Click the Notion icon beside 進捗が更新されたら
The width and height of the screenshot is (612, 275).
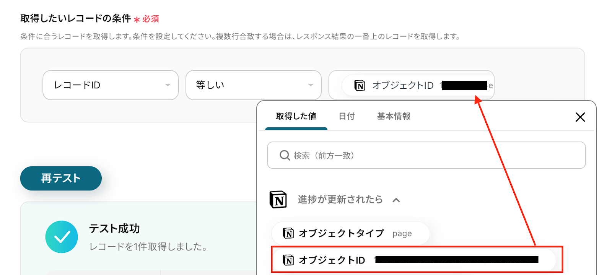(278, 199)
